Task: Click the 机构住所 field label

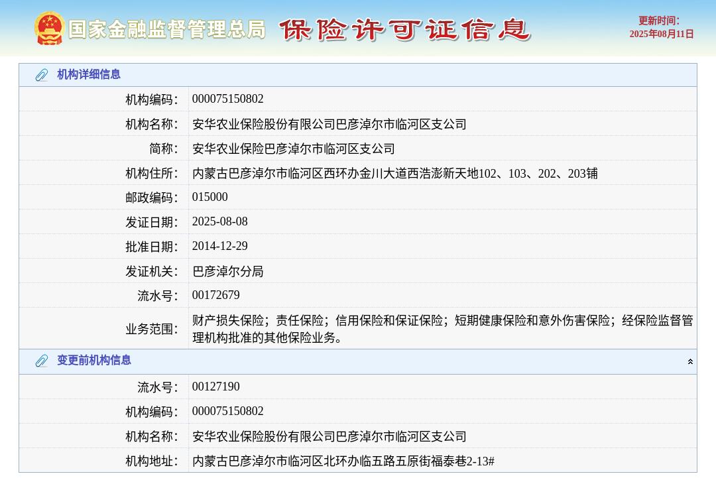Action: click(x=152, y=173)
